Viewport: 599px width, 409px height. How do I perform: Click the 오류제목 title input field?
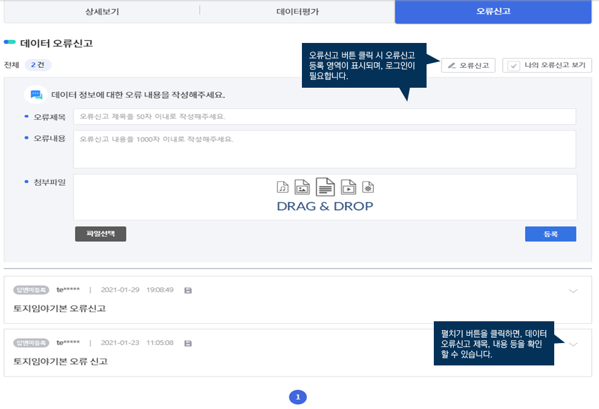pos(324,117)
